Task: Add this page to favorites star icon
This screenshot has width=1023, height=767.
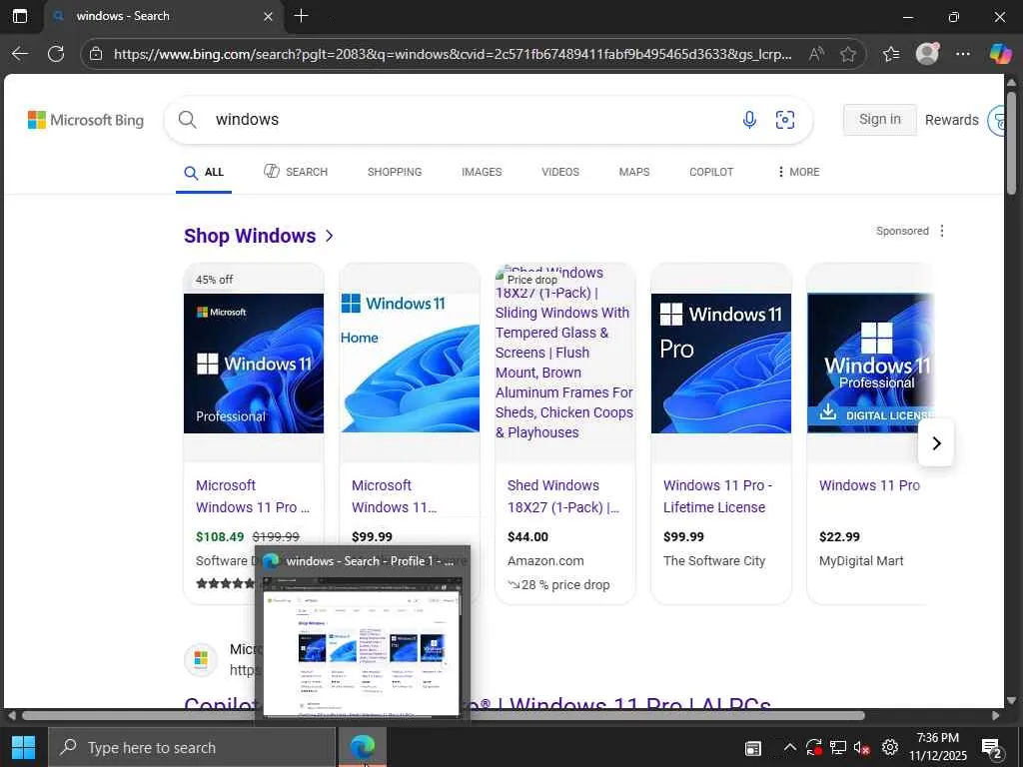Action: click(847, 54)
